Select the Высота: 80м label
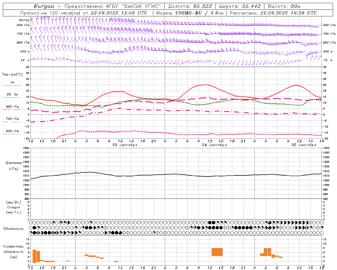This screenshot has width=337, height=270. click(284, 6)
